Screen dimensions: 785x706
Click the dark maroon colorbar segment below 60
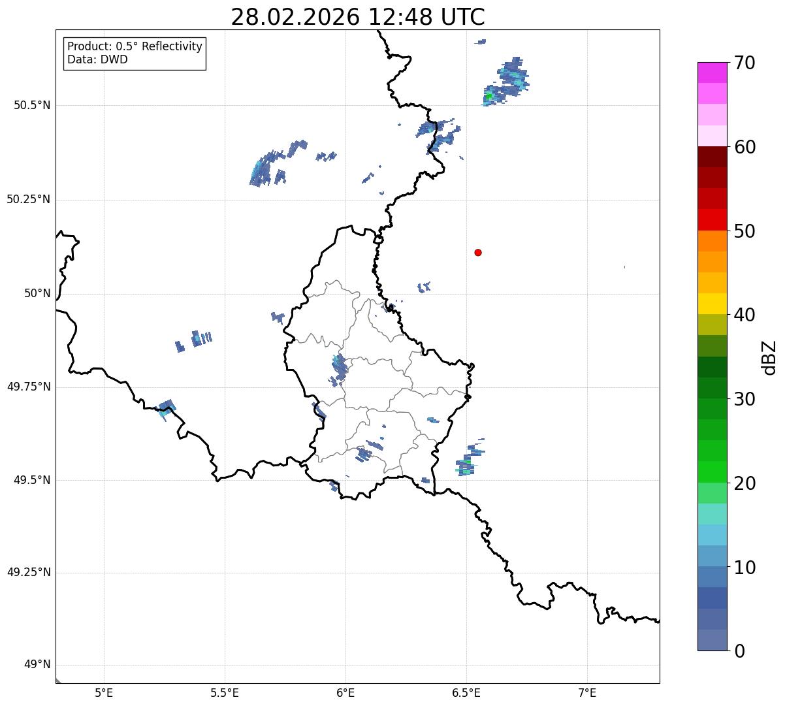coord(713,157)
